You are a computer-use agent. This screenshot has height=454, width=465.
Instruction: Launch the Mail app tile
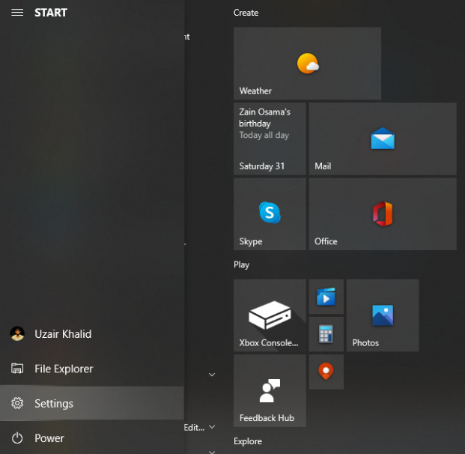point(383,139)
